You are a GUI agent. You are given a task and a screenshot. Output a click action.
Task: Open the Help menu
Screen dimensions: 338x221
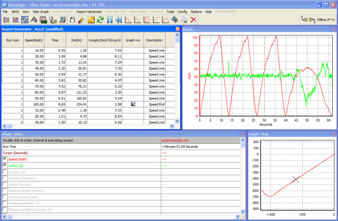pos(208,12)
